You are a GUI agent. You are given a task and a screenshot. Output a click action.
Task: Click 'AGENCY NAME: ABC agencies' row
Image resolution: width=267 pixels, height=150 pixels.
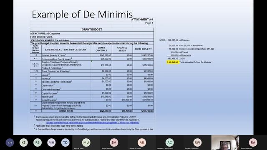[92, 33]
